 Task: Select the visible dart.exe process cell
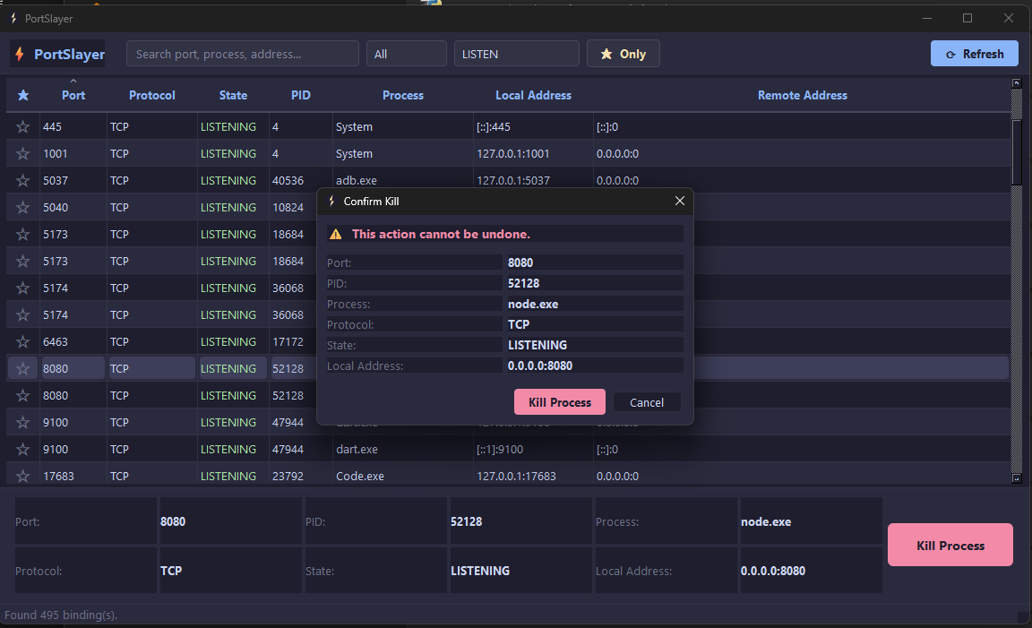point(403,449)
